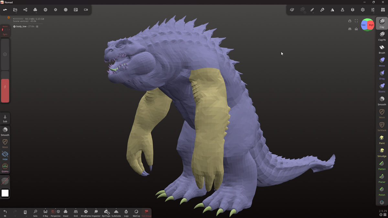Viewport: 388px width, 218px height.
Task: Open the Primitive shapes menu
Action: [x=292, y=10]
